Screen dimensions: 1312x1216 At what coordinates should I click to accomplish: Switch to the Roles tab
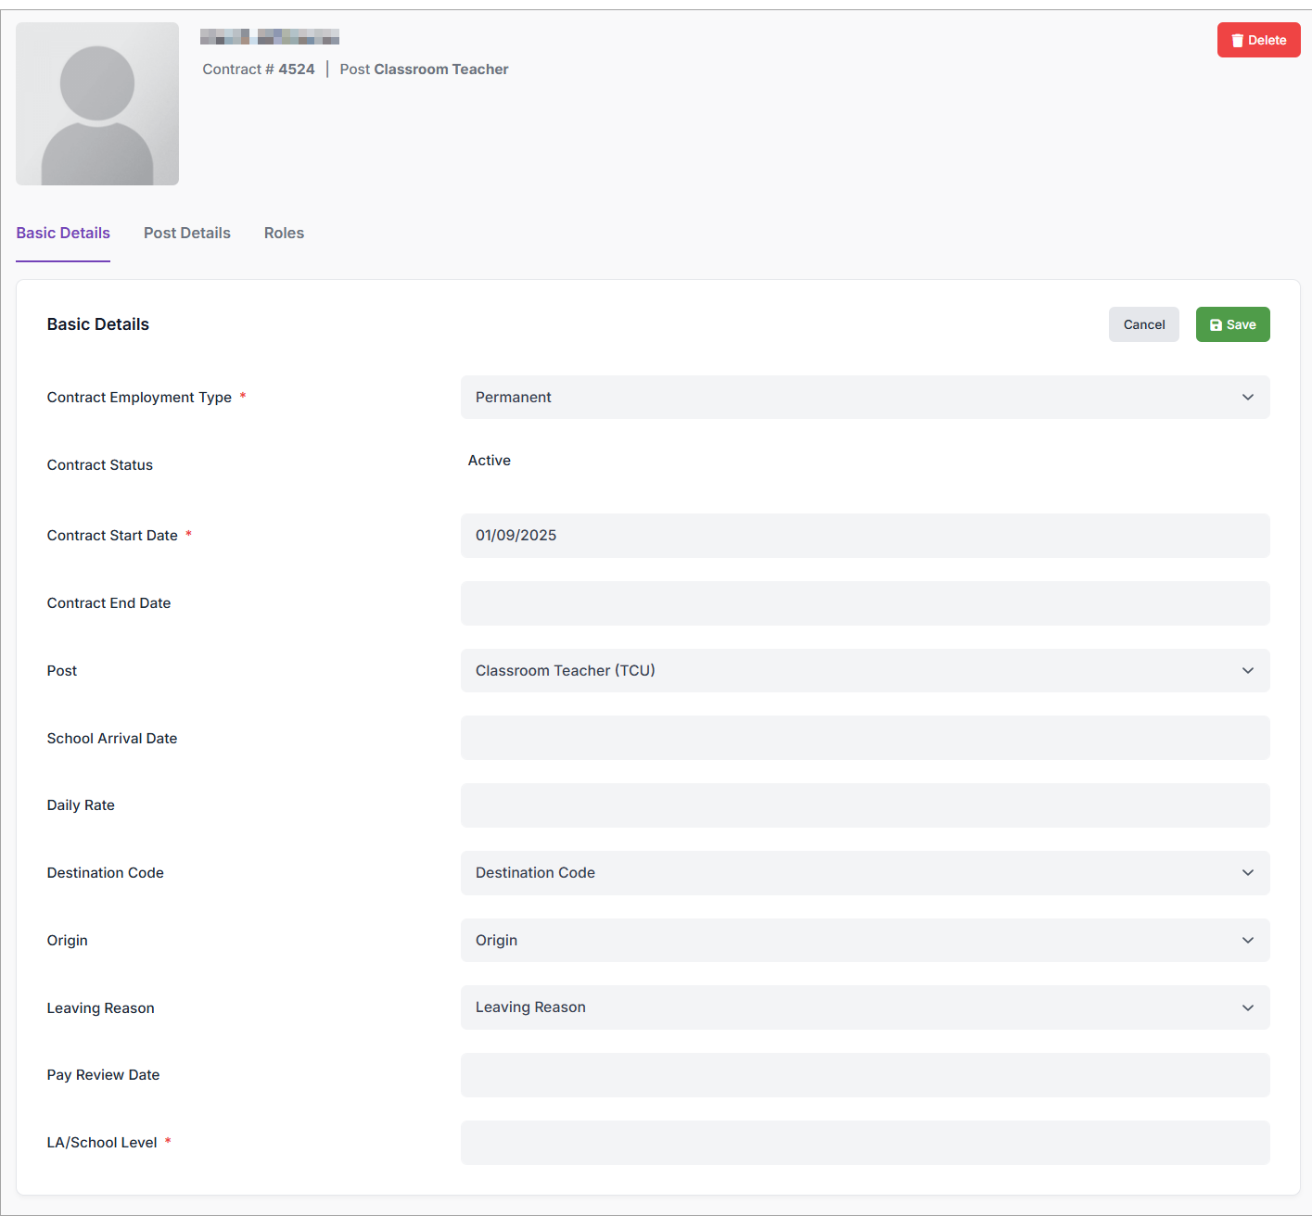tap(284, 234)
